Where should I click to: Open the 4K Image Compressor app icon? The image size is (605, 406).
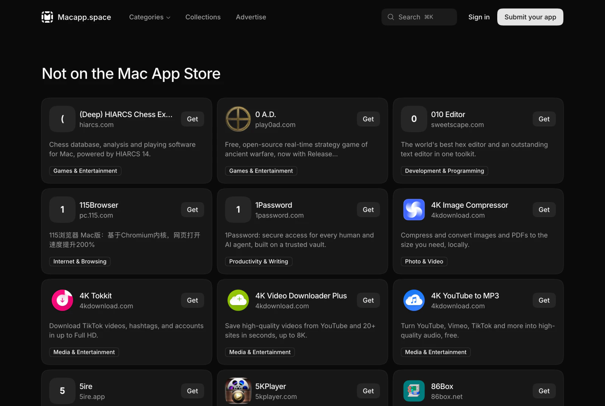coord(414,210)
